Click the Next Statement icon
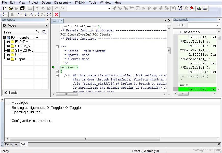 click(37, 15)
